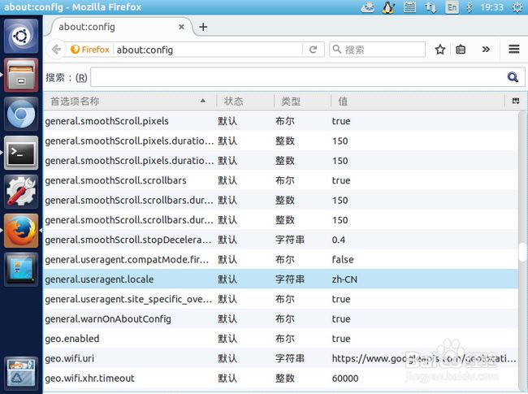This screenshot has height=394, width=528.
Task: Bookmark this page with the star
Action: point(439,50)
